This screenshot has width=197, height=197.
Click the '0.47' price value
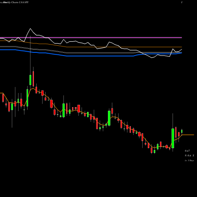187,151
